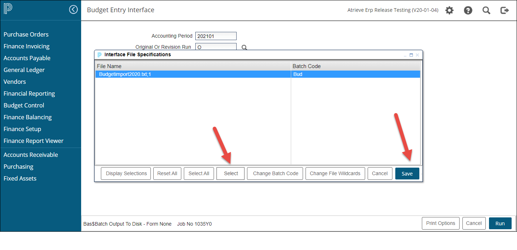Image resolution: width=517 pixels, height=250 pixels.
Task: Click the Select button
Action: point(230,173)
